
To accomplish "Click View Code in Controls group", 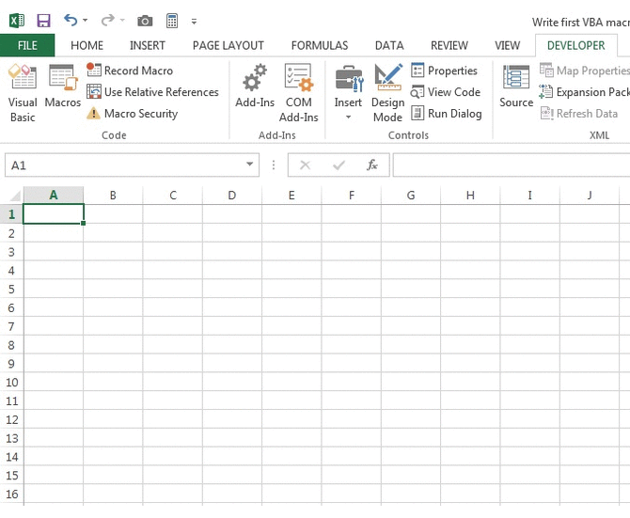I will [x=445, y=92].
